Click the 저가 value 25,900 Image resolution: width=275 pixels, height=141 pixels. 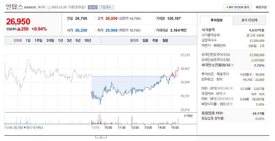[111, 31]
